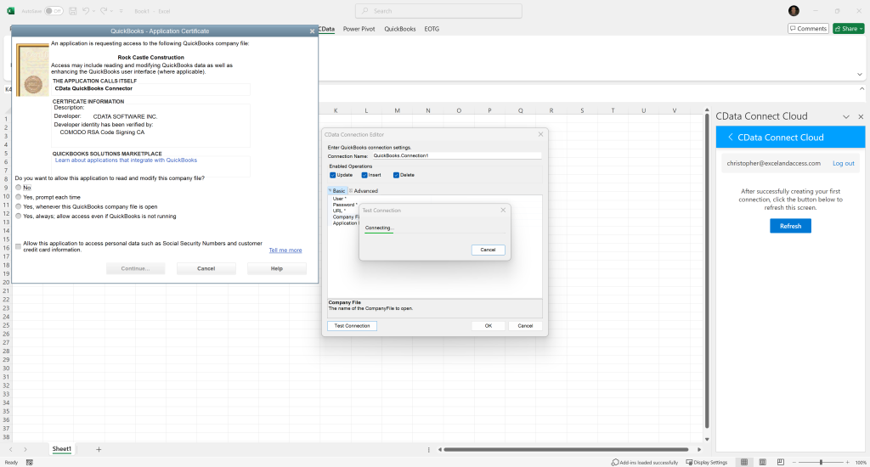Uncheck the Delete operation checkbox
Screen dimensions: 870x467
396,175
